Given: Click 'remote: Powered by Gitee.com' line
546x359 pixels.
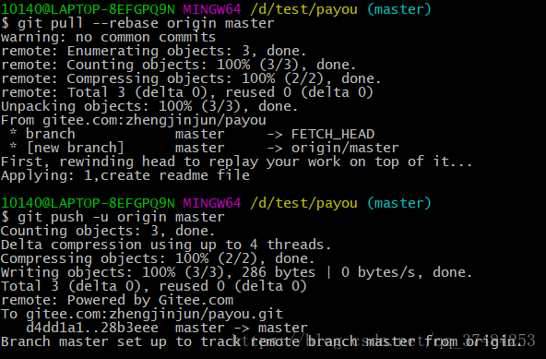Looking at the screenshot, I should point(117,300).
